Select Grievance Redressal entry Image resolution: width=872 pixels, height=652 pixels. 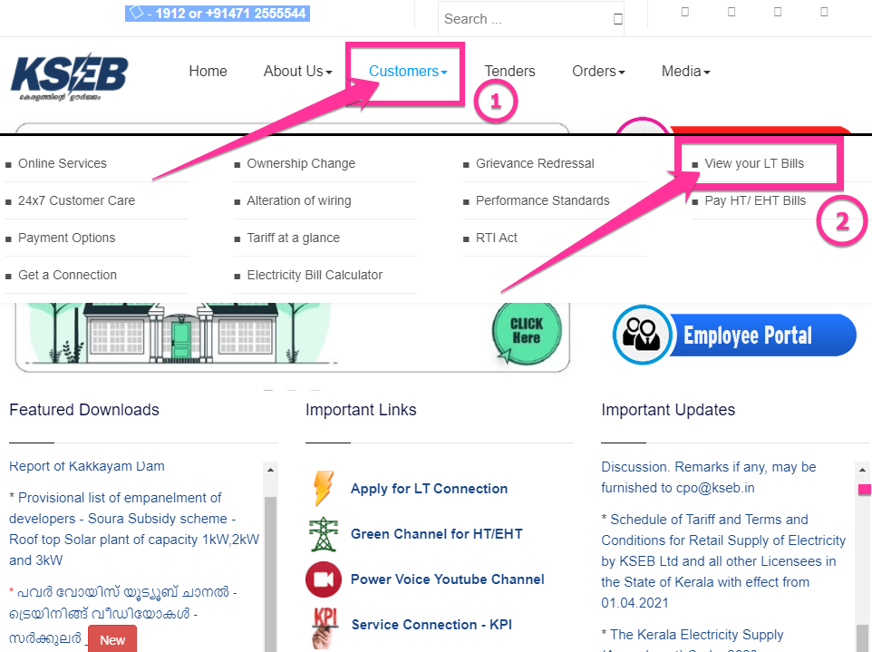pos(535,163)
